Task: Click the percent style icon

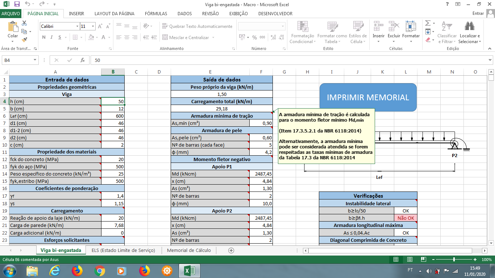Action: click(254, 37)
